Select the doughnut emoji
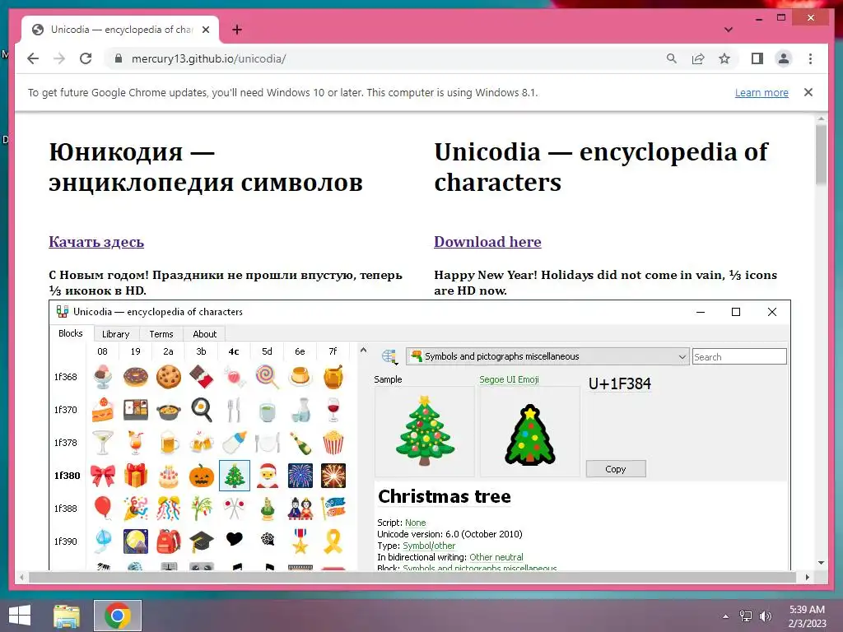Image resolution: width=843 pixels, height=632 pixels. [x=136, y=377]
